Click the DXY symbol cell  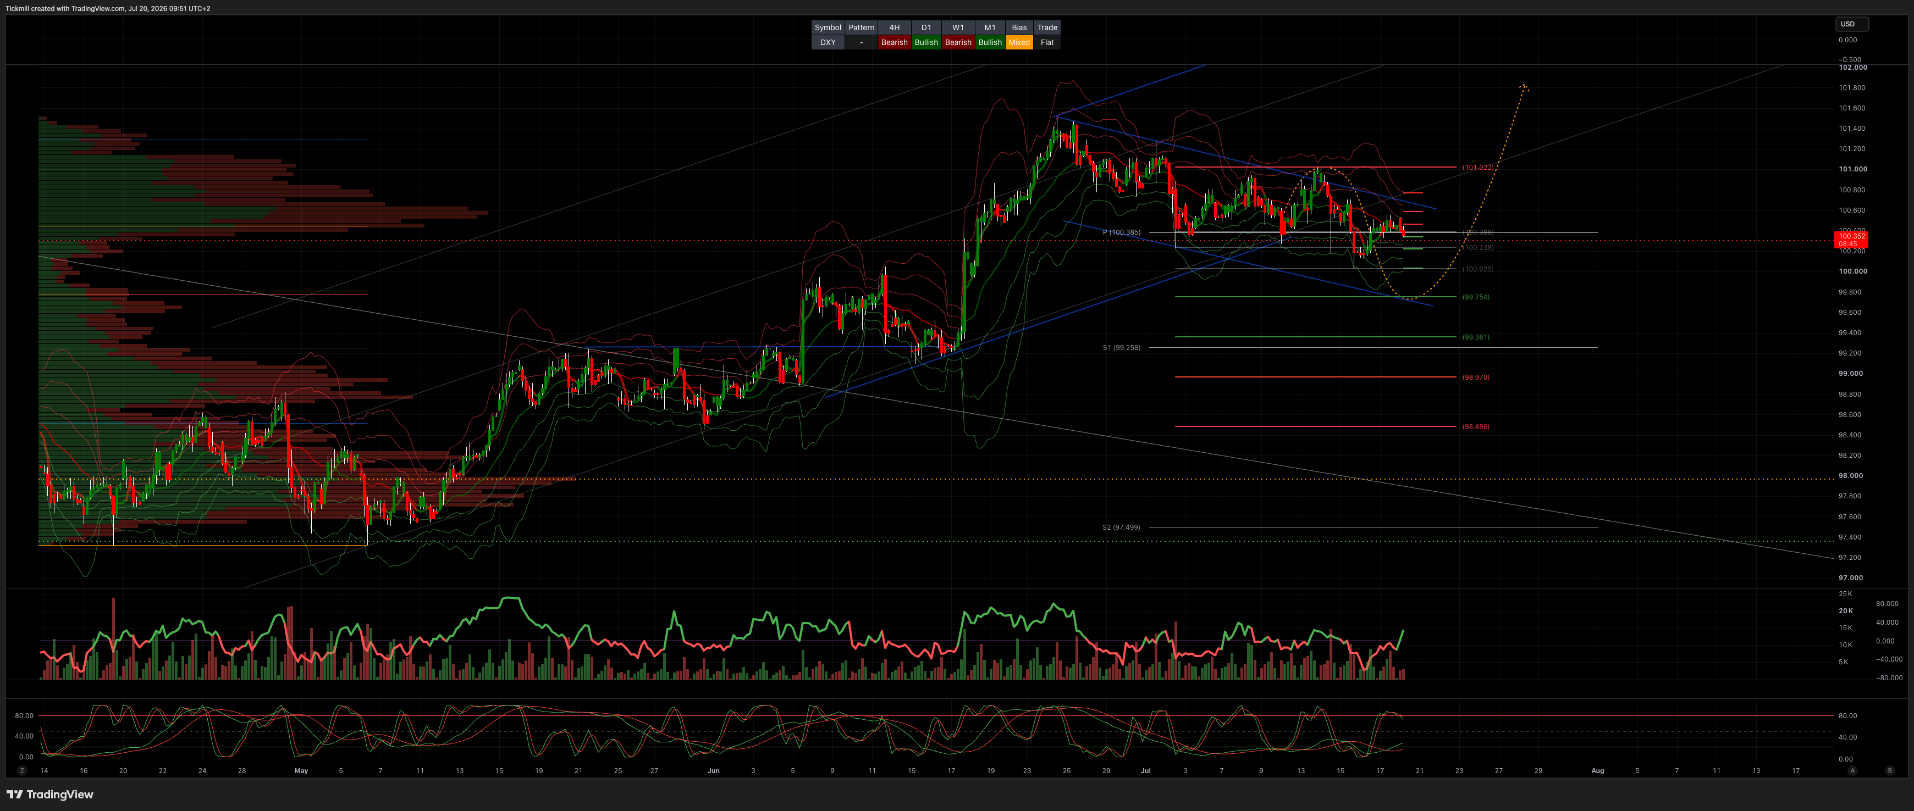(x=828, y=42)
